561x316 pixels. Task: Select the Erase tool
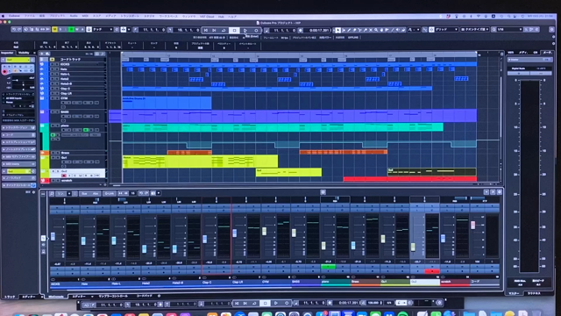tap(354, 30)
